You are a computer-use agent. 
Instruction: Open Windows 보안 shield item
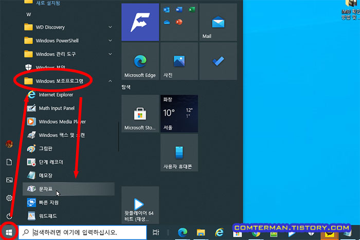point(68,67)
